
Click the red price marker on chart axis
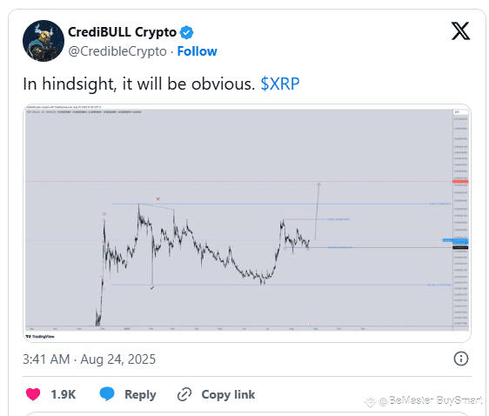(x=460, y=182)
